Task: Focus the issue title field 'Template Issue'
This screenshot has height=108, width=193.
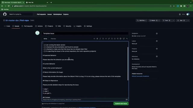Action: (x=85, y=33)
